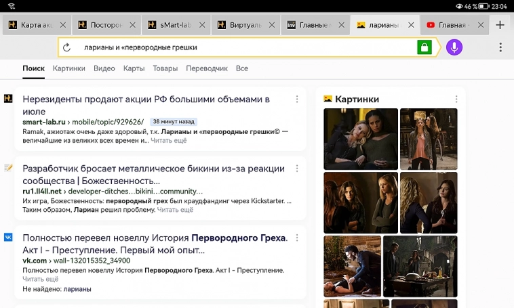Open 'Нерезиденты продают акции РФ' result link
The image size is (514, 308).
tap(146, 105)
